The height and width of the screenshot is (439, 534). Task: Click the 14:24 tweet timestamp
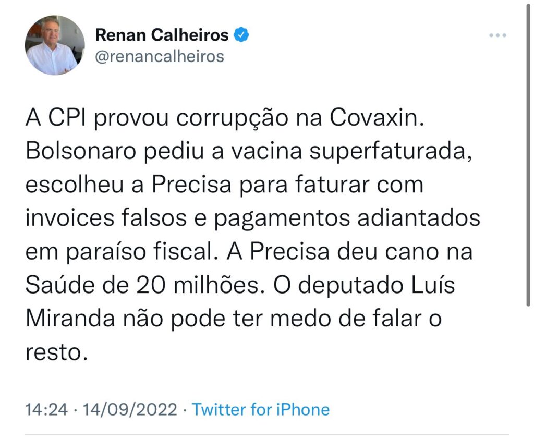pyautogui.click(x=47, y=409)
